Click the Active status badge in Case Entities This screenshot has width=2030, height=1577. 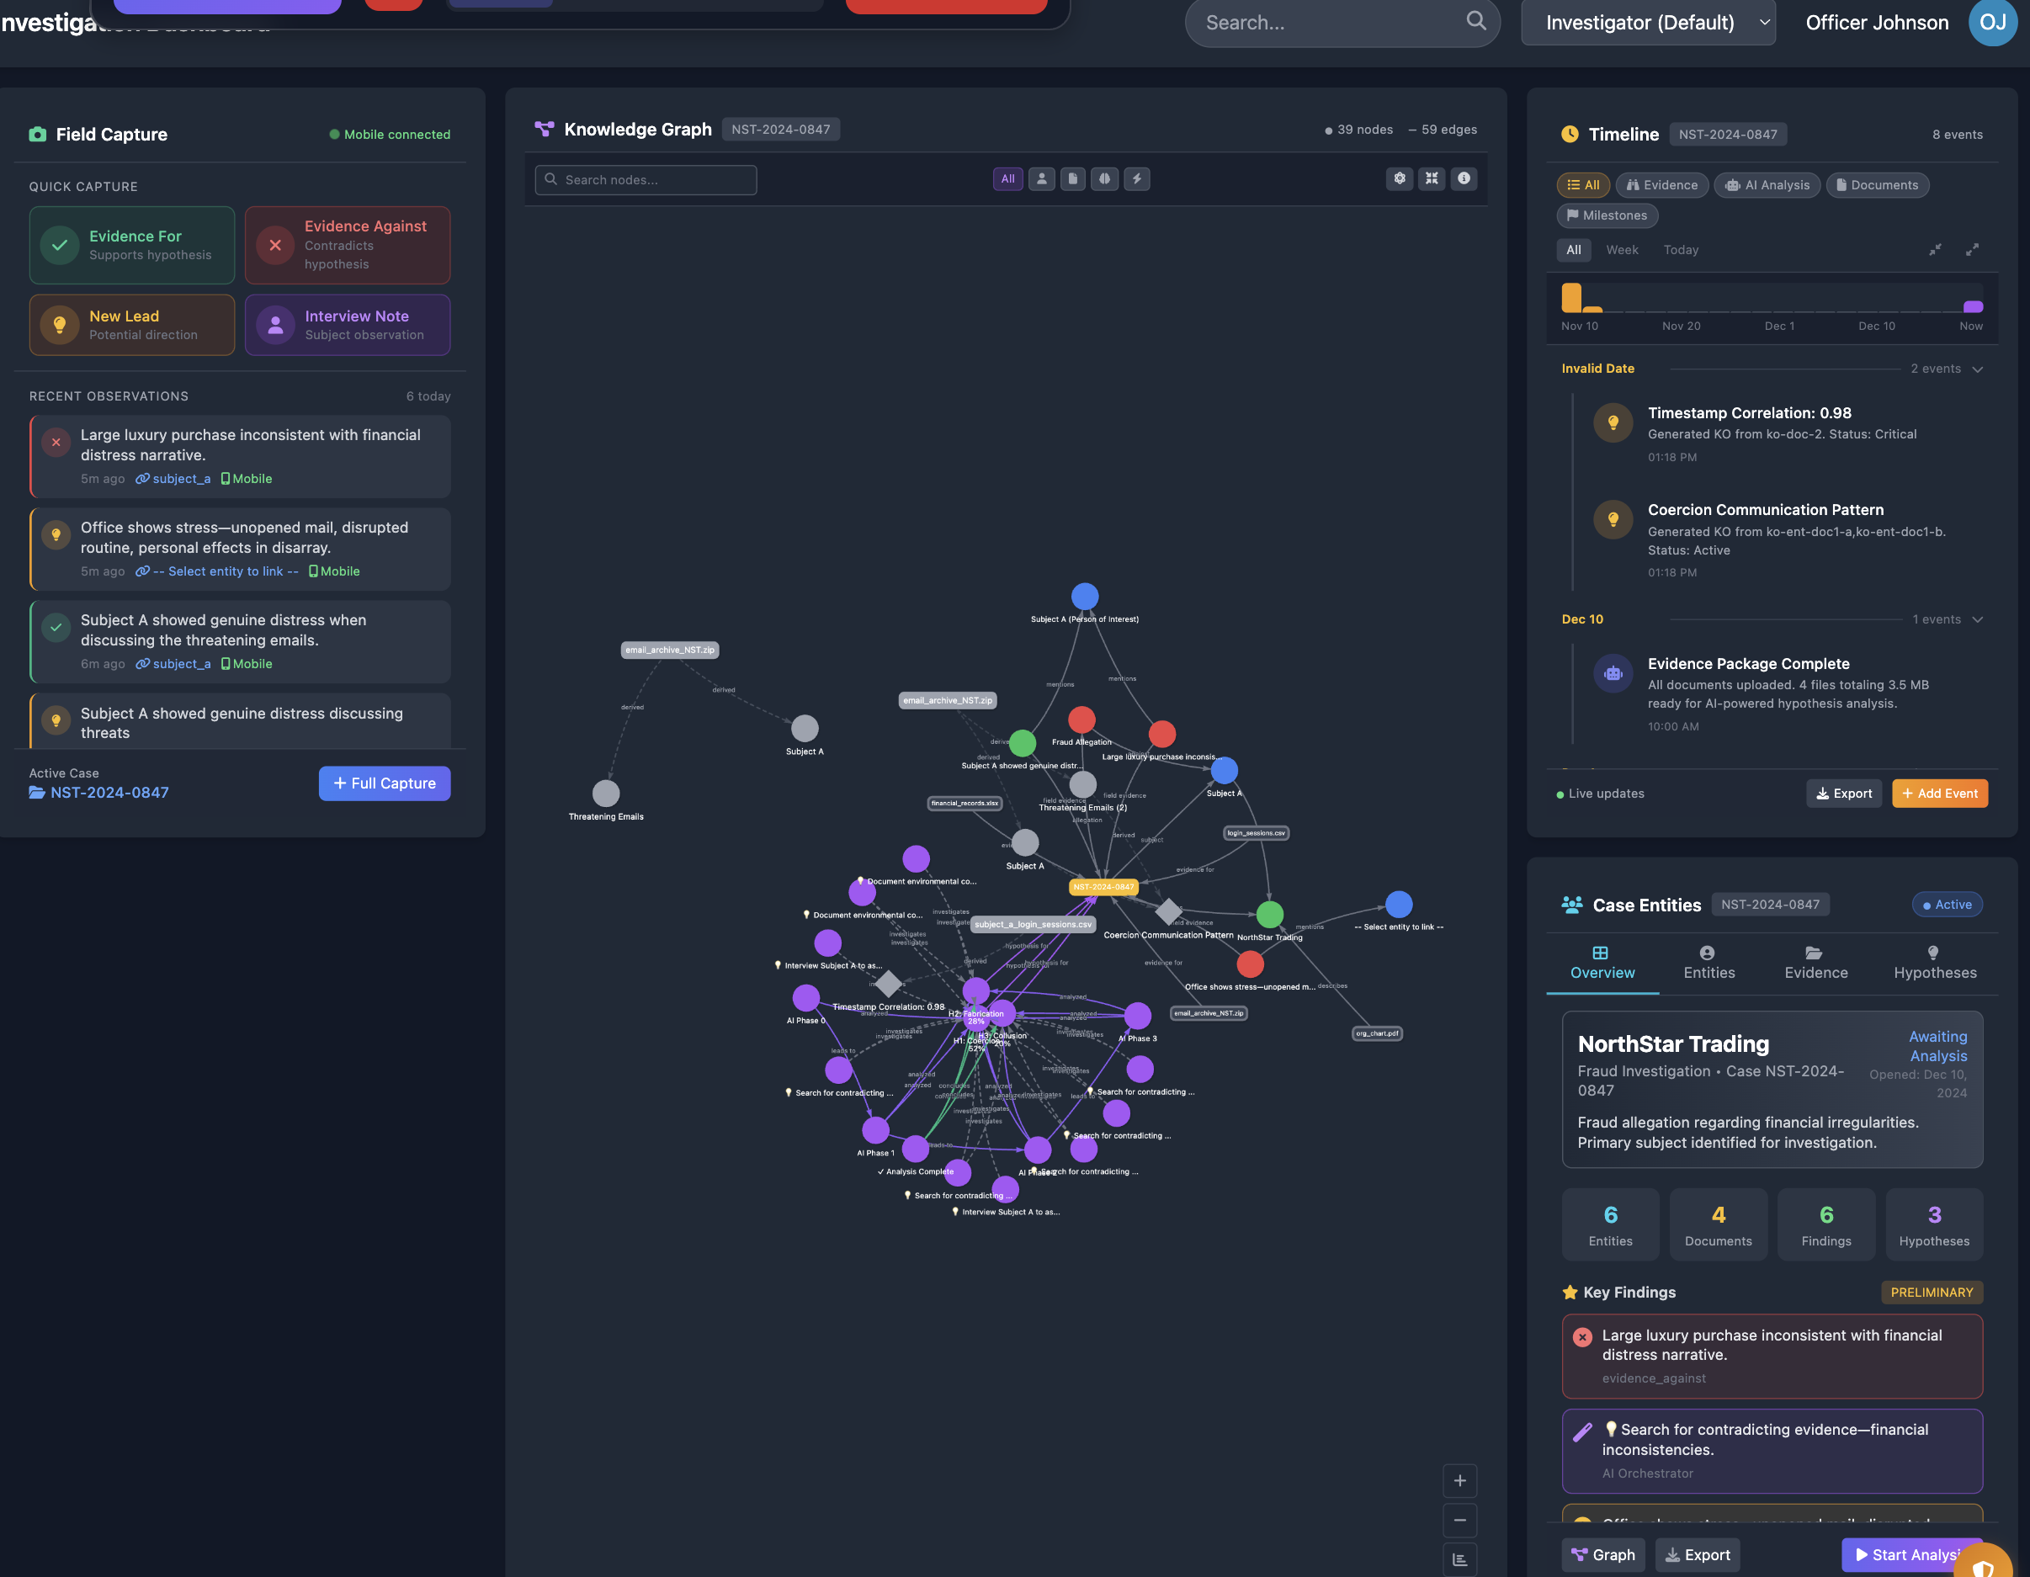[1947, 904]
